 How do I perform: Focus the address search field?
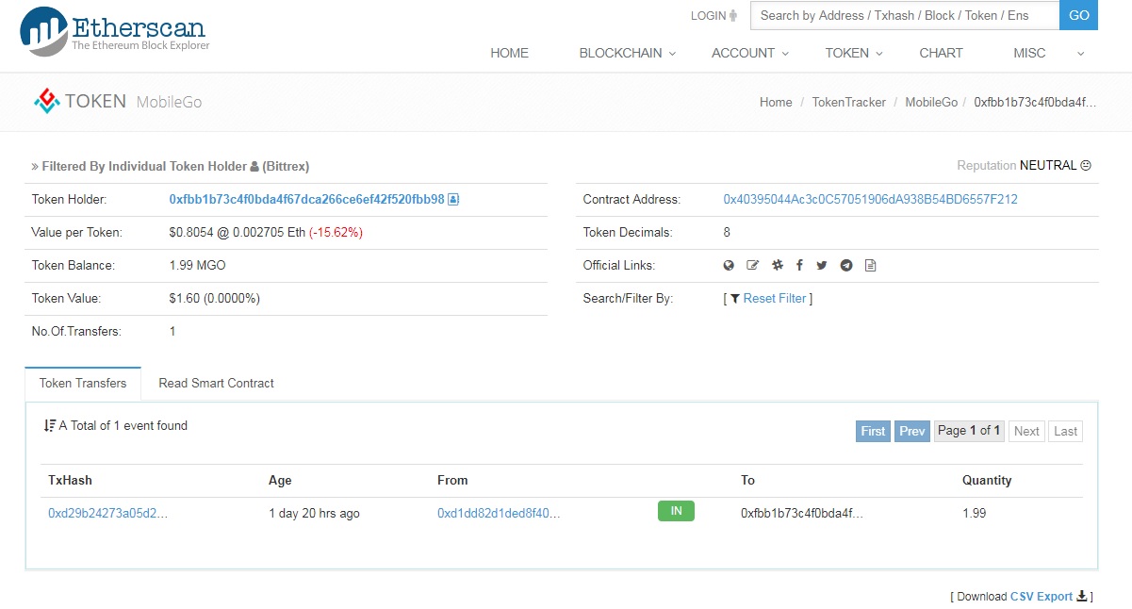(905, 15)
